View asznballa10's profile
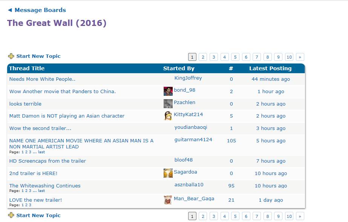348x222 pixels. click(x=189, y=185)
